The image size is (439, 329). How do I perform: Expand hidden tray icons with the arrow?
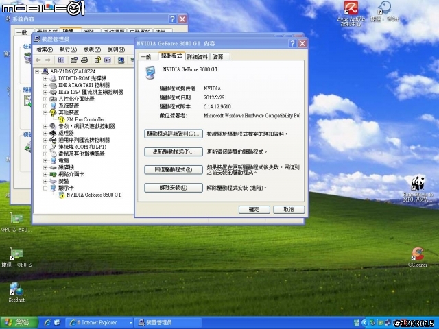click(364, 323)
